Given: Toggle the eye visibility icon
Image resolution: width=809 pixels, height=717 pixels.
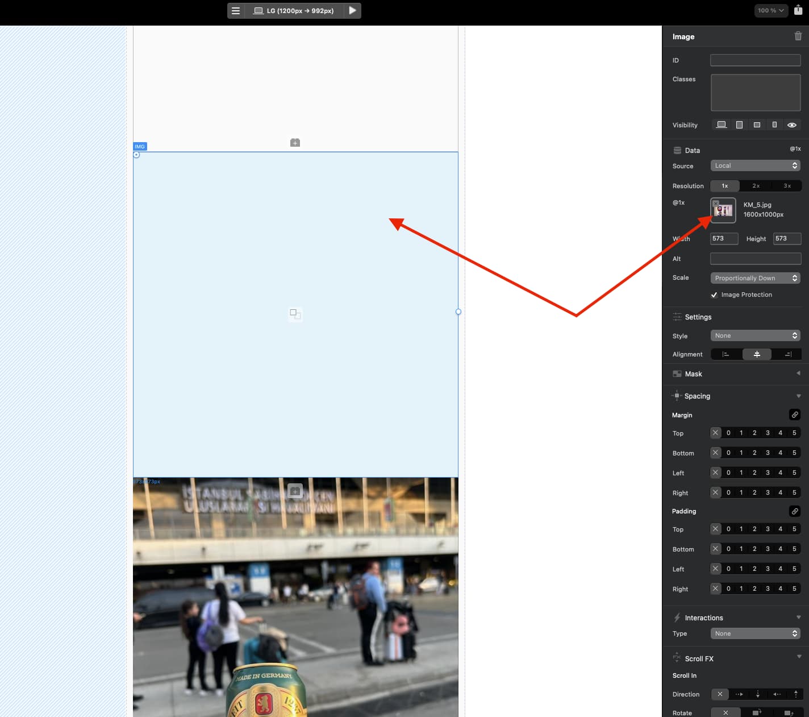Looking at the screenshot, I should (791, 125).
